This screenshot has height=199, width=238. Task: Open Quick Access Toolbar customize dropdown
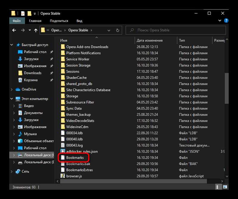[x=35, y=14]
